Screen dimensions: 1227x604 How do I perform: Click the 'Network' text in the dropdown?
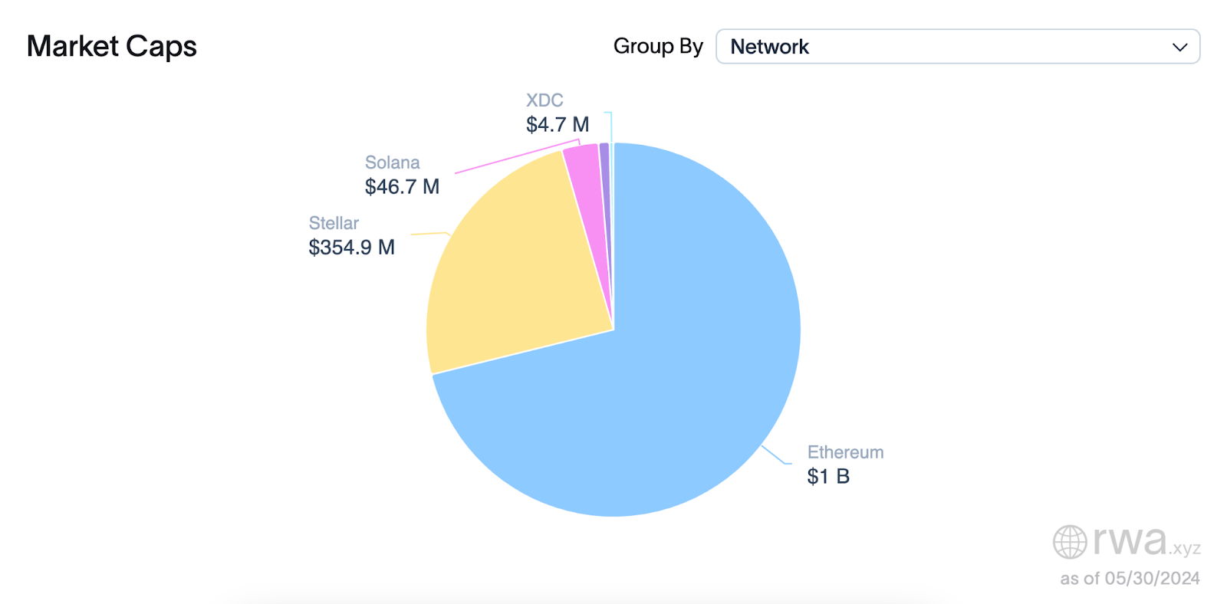769,48
